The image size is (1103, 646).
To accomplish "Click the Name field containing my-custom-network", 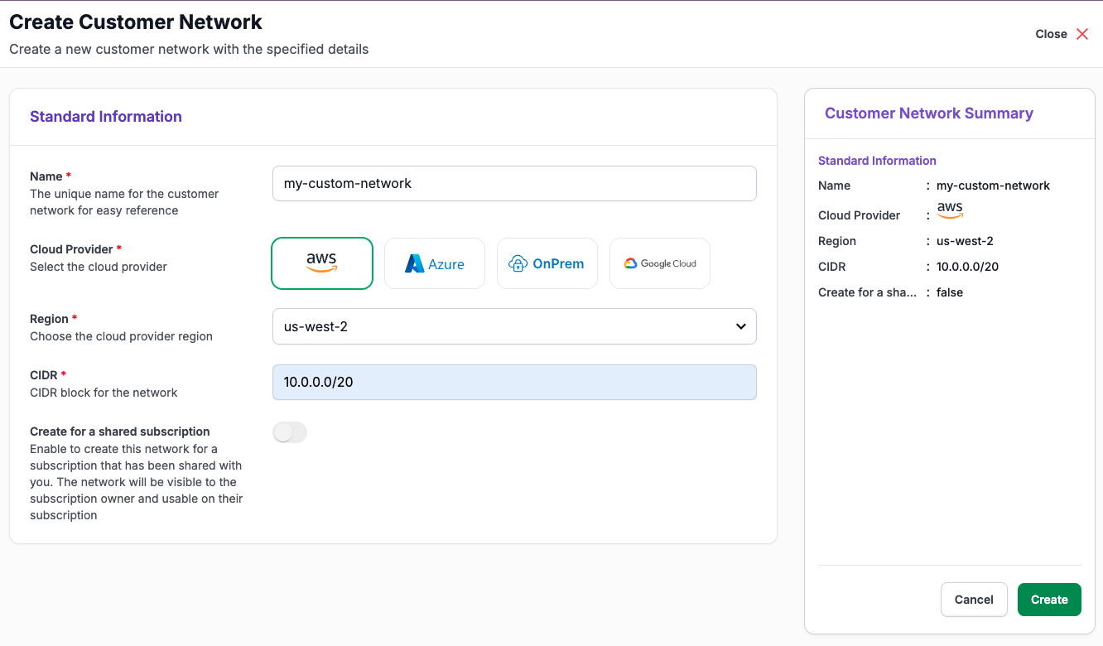I will tap(514, 183).
